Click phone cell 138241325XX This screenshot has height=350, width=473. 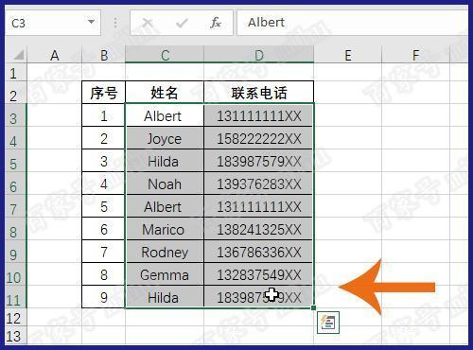(259, 229)
